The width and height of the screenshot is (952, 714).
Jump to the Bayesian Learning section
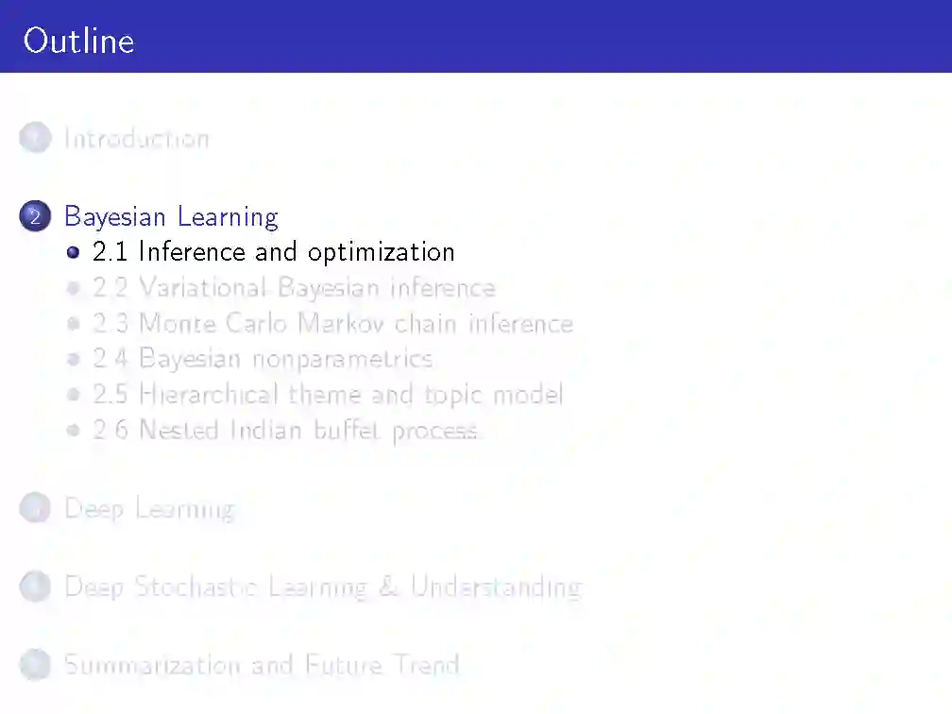coord(171,217)
